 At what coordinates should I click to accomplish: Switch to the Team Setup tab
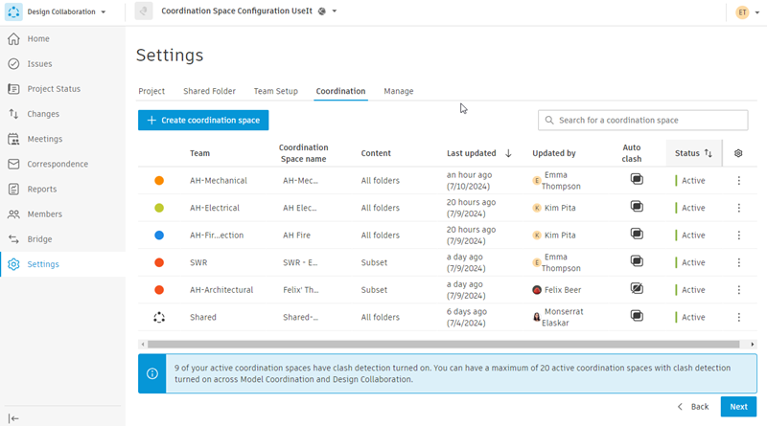pos(275,91)
